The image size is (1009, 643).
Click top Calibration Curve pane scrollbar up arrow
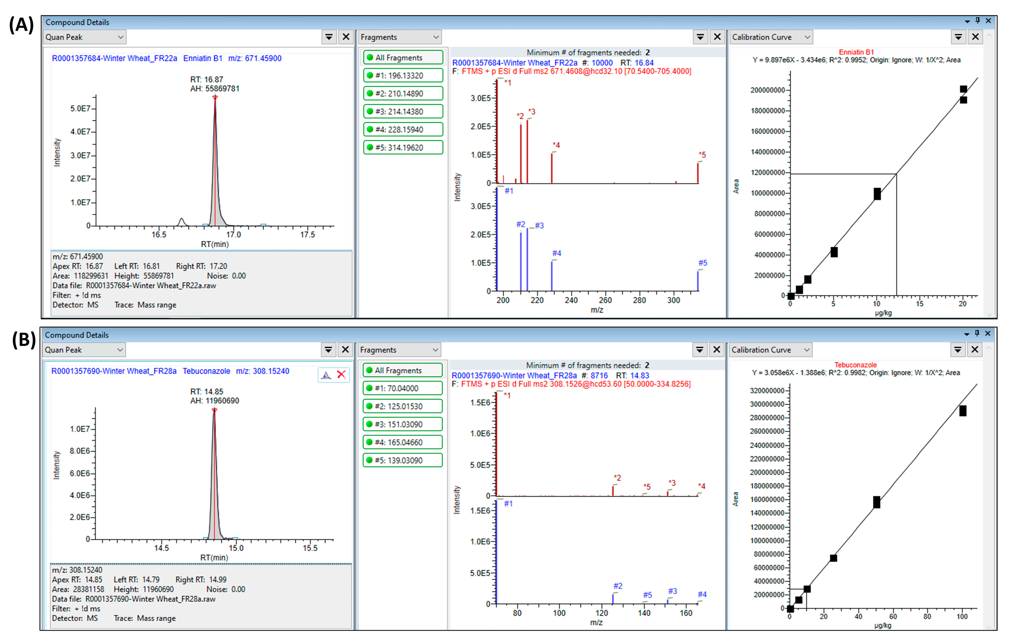point(990,36)
